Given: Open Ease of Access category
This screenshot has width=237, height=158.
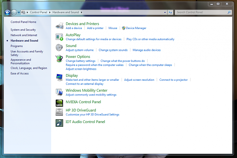Looking at the screenshot, I should (x=20, y=73).
